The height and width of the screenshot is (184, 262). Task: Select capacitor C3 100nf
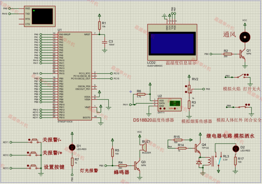(x=104, y=42)
